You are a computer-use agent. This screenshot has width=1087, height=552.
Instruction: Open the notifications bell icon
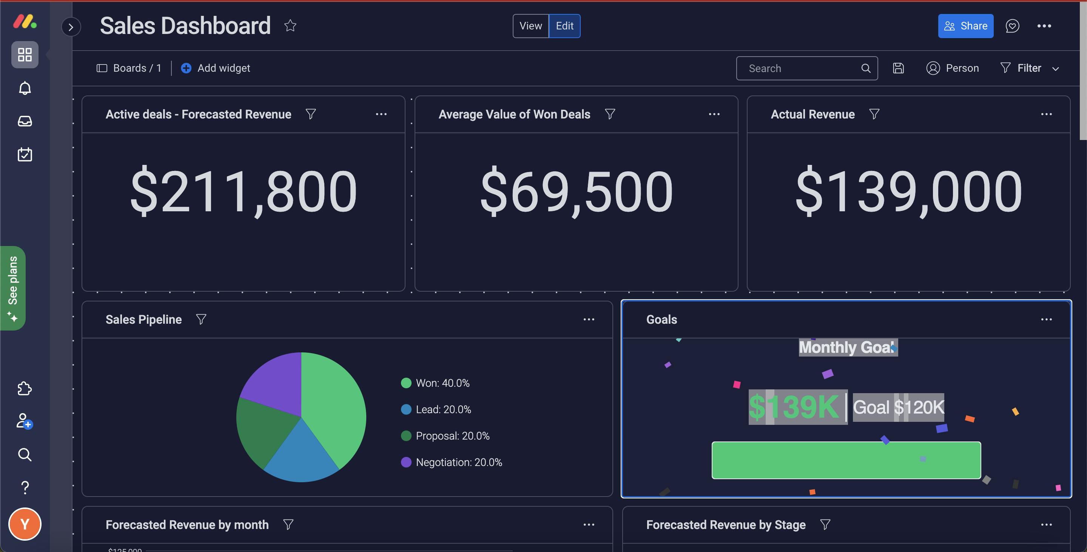click(x=25, y=88)
